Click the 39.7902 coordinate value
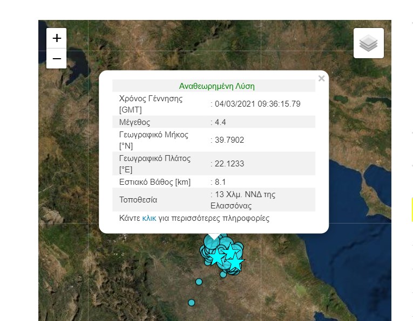 click(229, 140)
